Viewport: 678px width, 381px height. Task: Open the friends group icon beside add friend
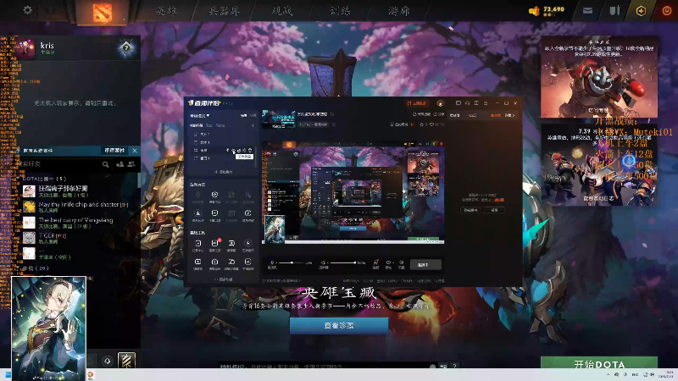click(131, 164)
